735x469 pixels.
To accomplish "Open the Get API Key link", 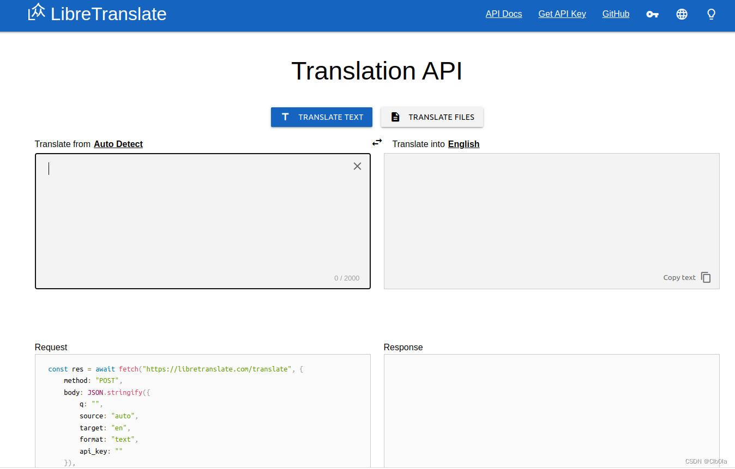I will (562, 14).
